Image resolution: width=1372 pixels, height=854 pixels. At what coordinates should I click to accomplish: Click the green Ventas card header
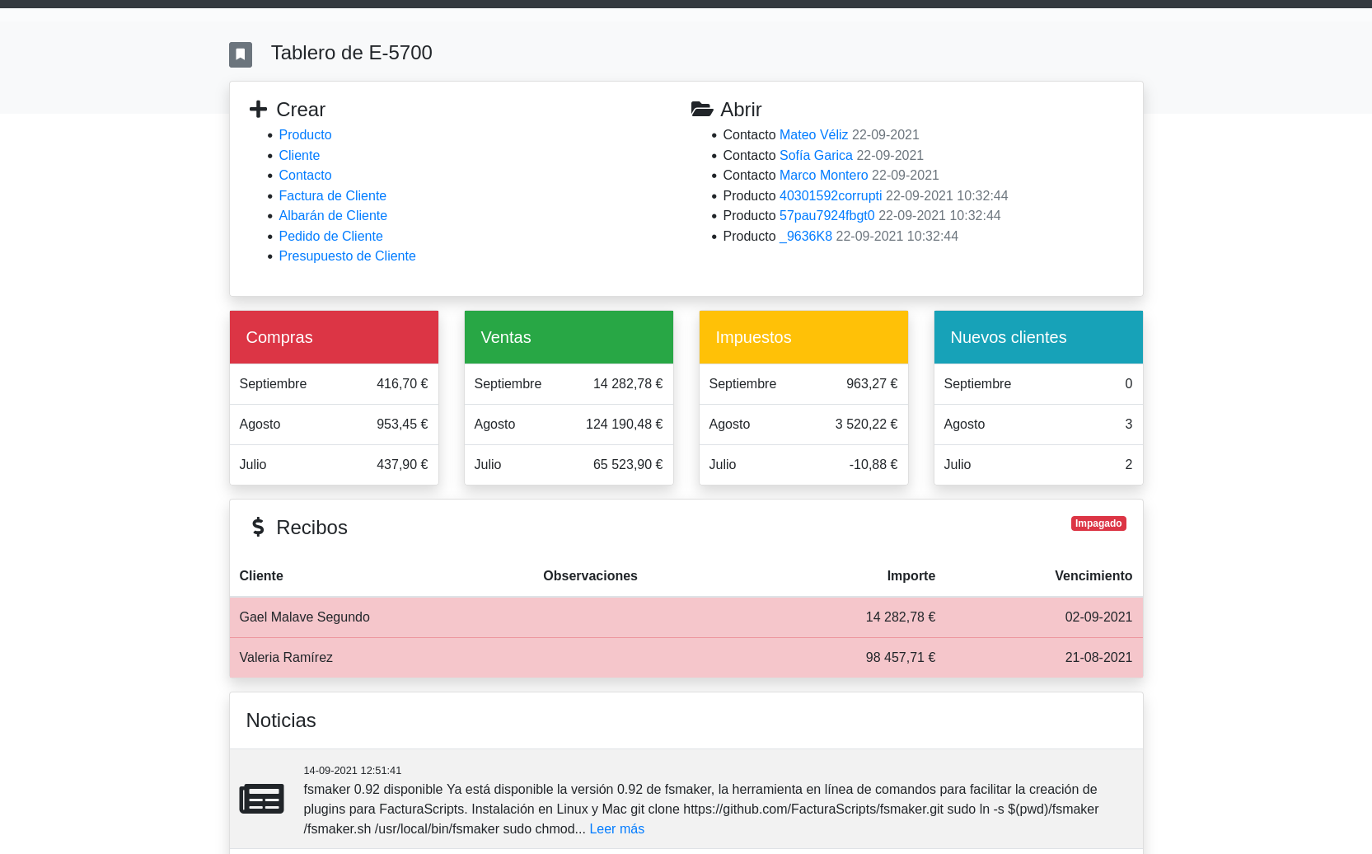click(x=569, y=337)
